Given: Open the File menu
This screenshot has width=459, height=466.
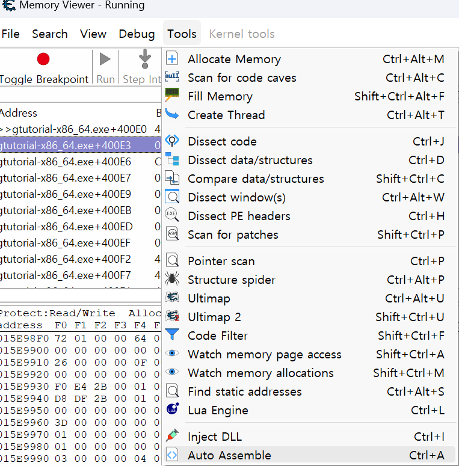Looking at the screenshot, I should (x=10, y=34).
